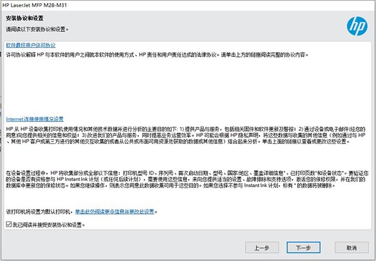Image resolution: width=376 pixels, height=261 pixels.
Task: Click the 该打印机将设置为默认打印机 text
Action: click(x=39, y=212)
